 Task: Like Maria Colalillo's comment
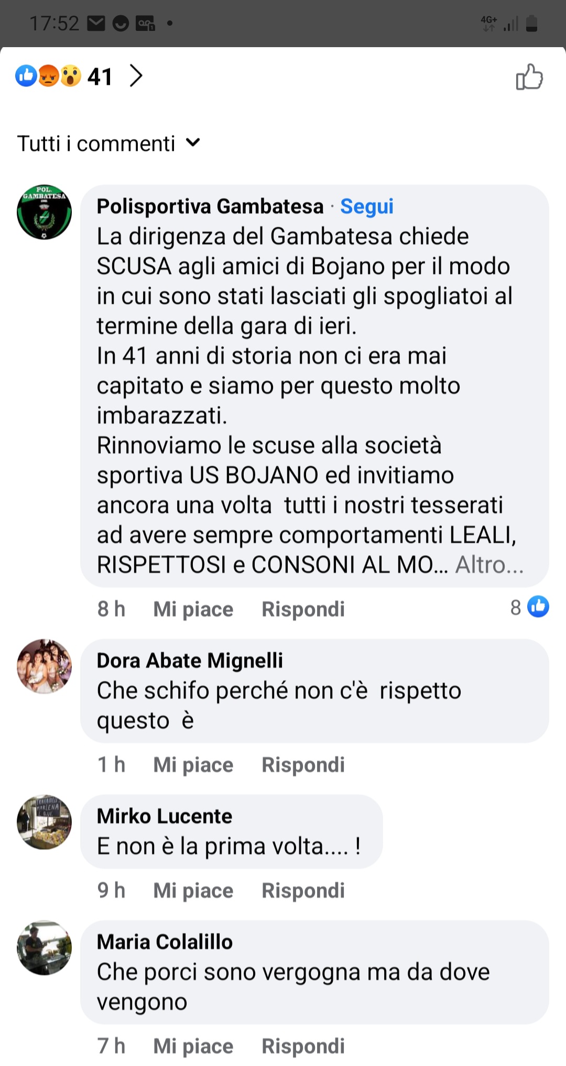(x=193, y=1046)
